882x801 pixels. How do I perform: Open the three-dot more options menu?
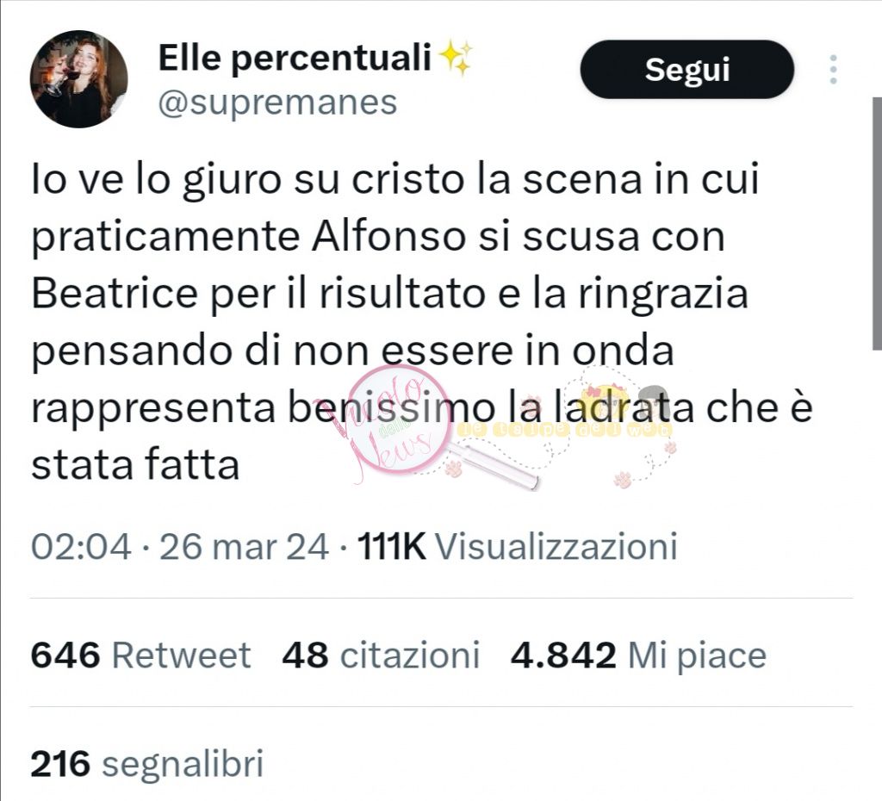click(833, 70)
